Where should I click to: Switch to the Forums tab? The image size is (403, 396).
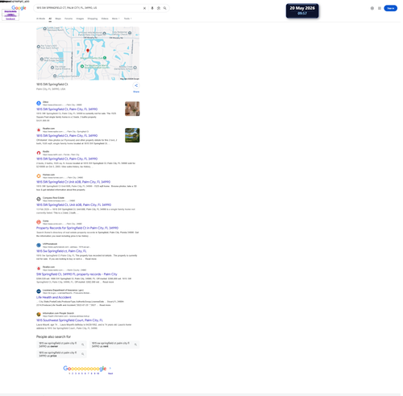pyautogui.click(x=69, y=19)
